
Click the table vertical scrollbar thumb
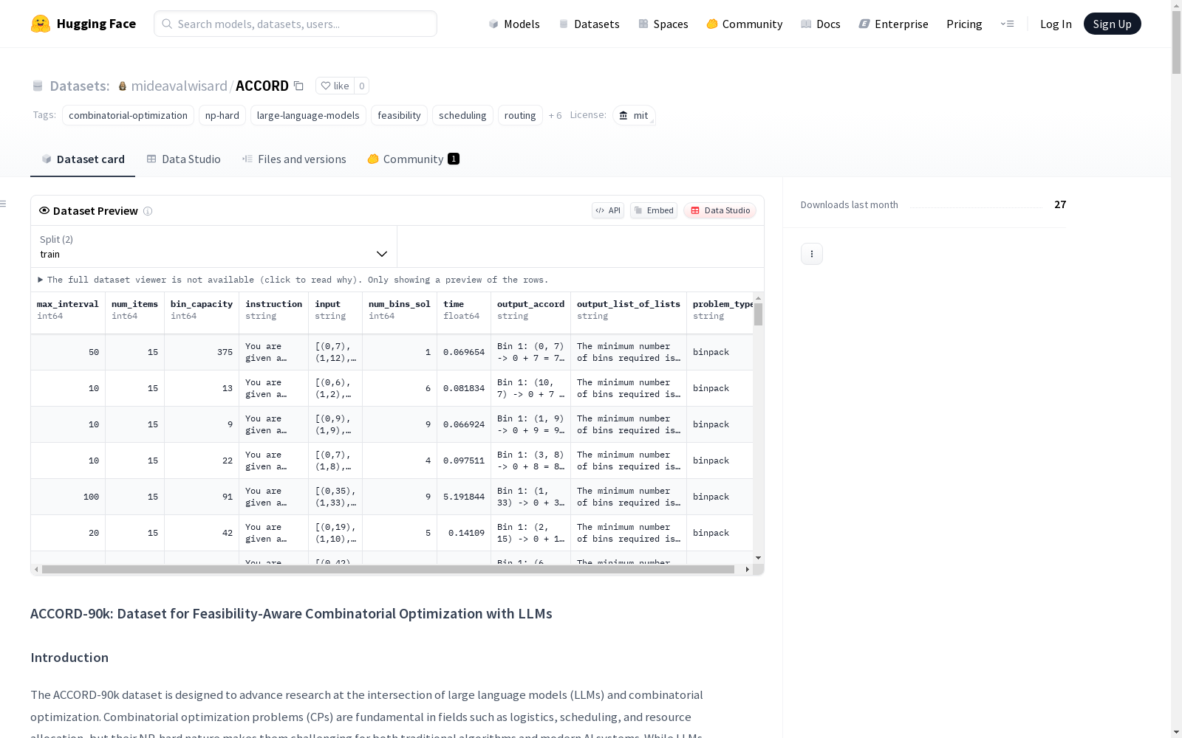[x=758, y=314]
